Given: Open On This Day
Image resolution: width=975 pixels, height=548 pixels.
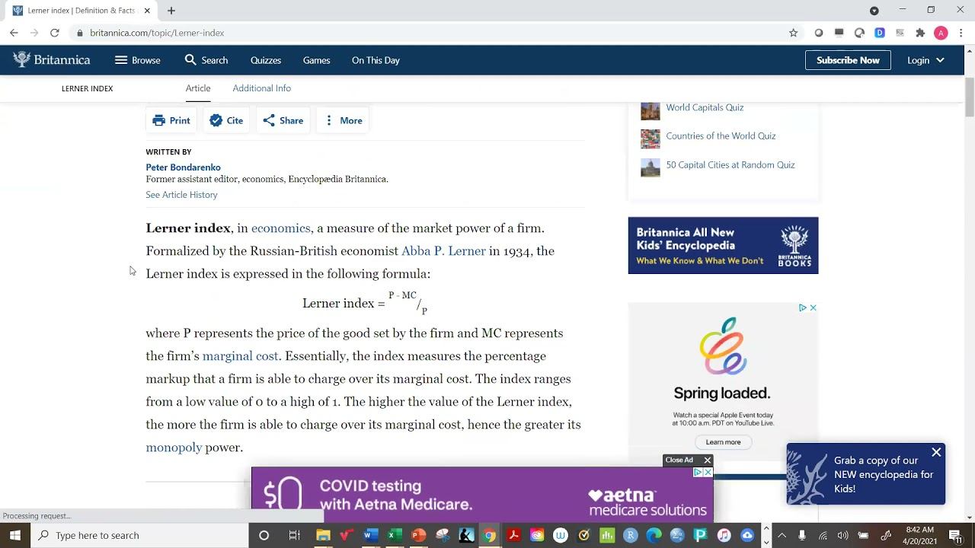Looking at the screenshot, I should tap(376, 60).
